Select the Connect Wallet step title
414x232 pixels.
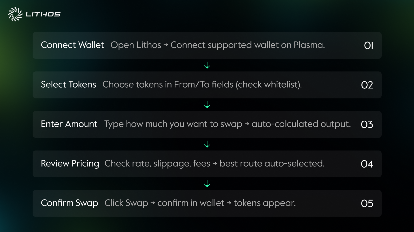coord(72,45)
